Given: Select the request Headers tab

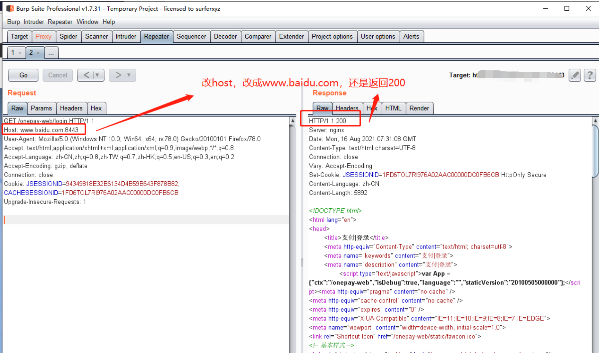Looking at the screenshot, I should pos(71,108).
